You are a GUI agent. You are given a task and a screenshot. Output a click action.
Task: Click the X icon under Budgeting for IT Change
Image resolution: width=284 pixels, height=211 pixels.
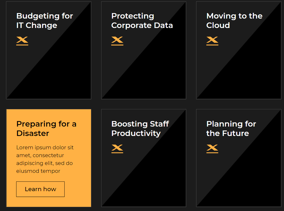(x=22, y=41)
